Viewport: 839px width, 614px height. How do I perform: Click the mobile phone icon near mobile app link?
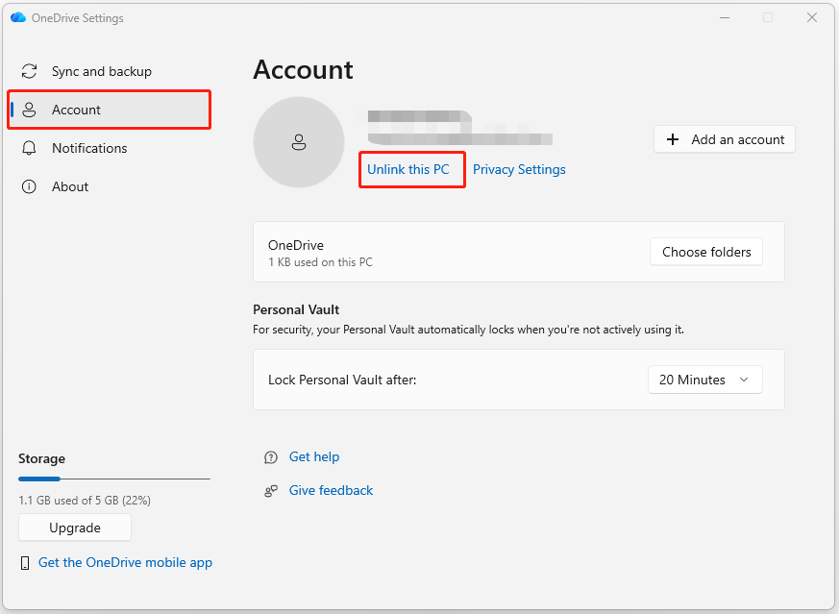click(x=24, y=562)
